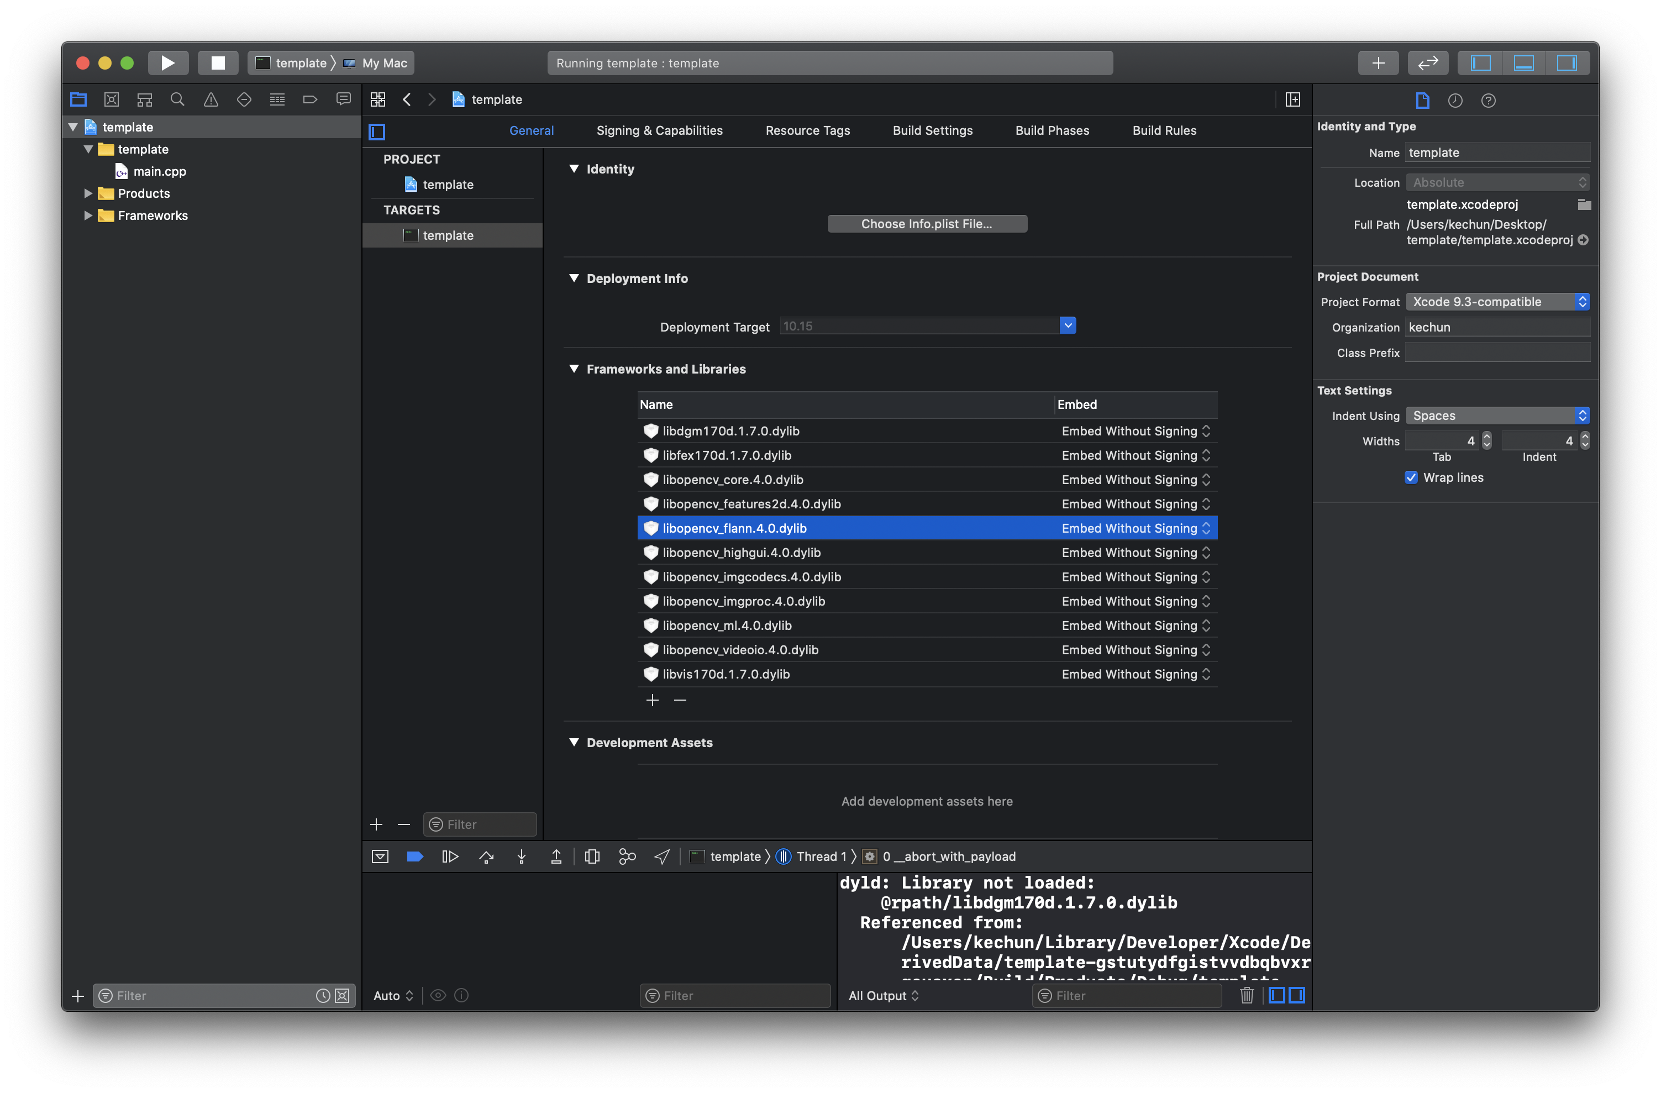Open the Quick Help inspector icon
1661x1093 pixels.
(1488, 101)
